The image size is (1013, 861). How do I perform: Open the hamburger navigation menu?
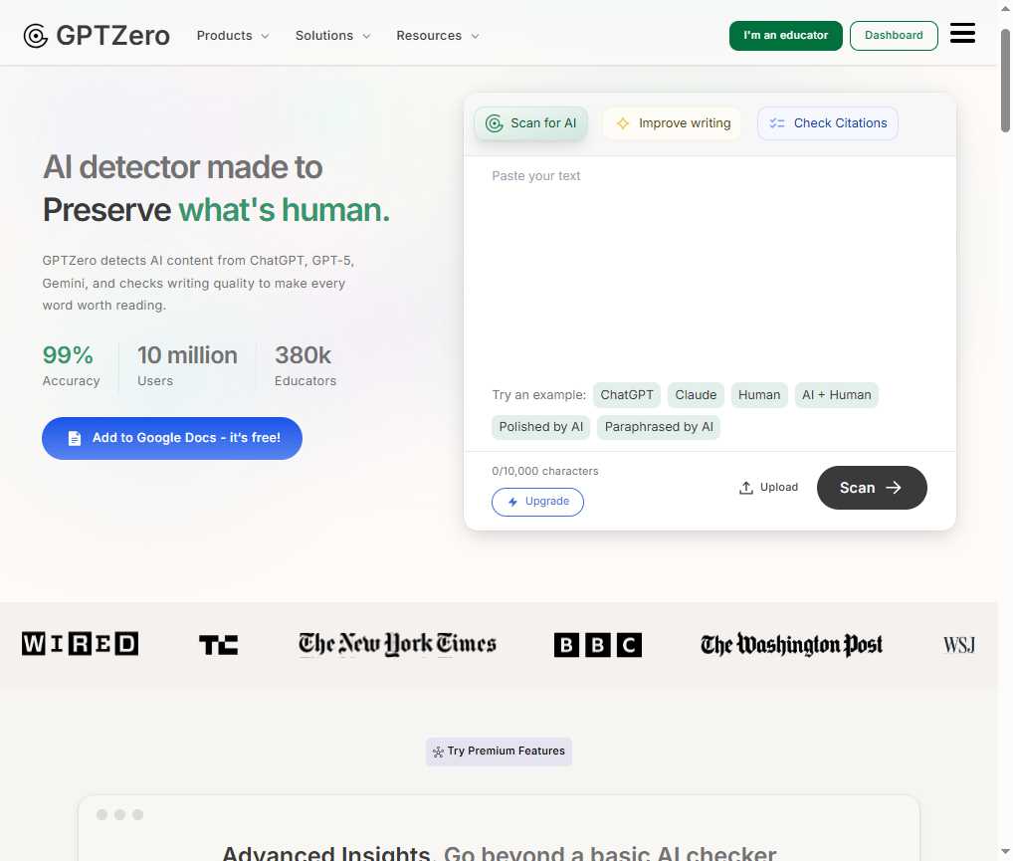click(x=961, y=32)
